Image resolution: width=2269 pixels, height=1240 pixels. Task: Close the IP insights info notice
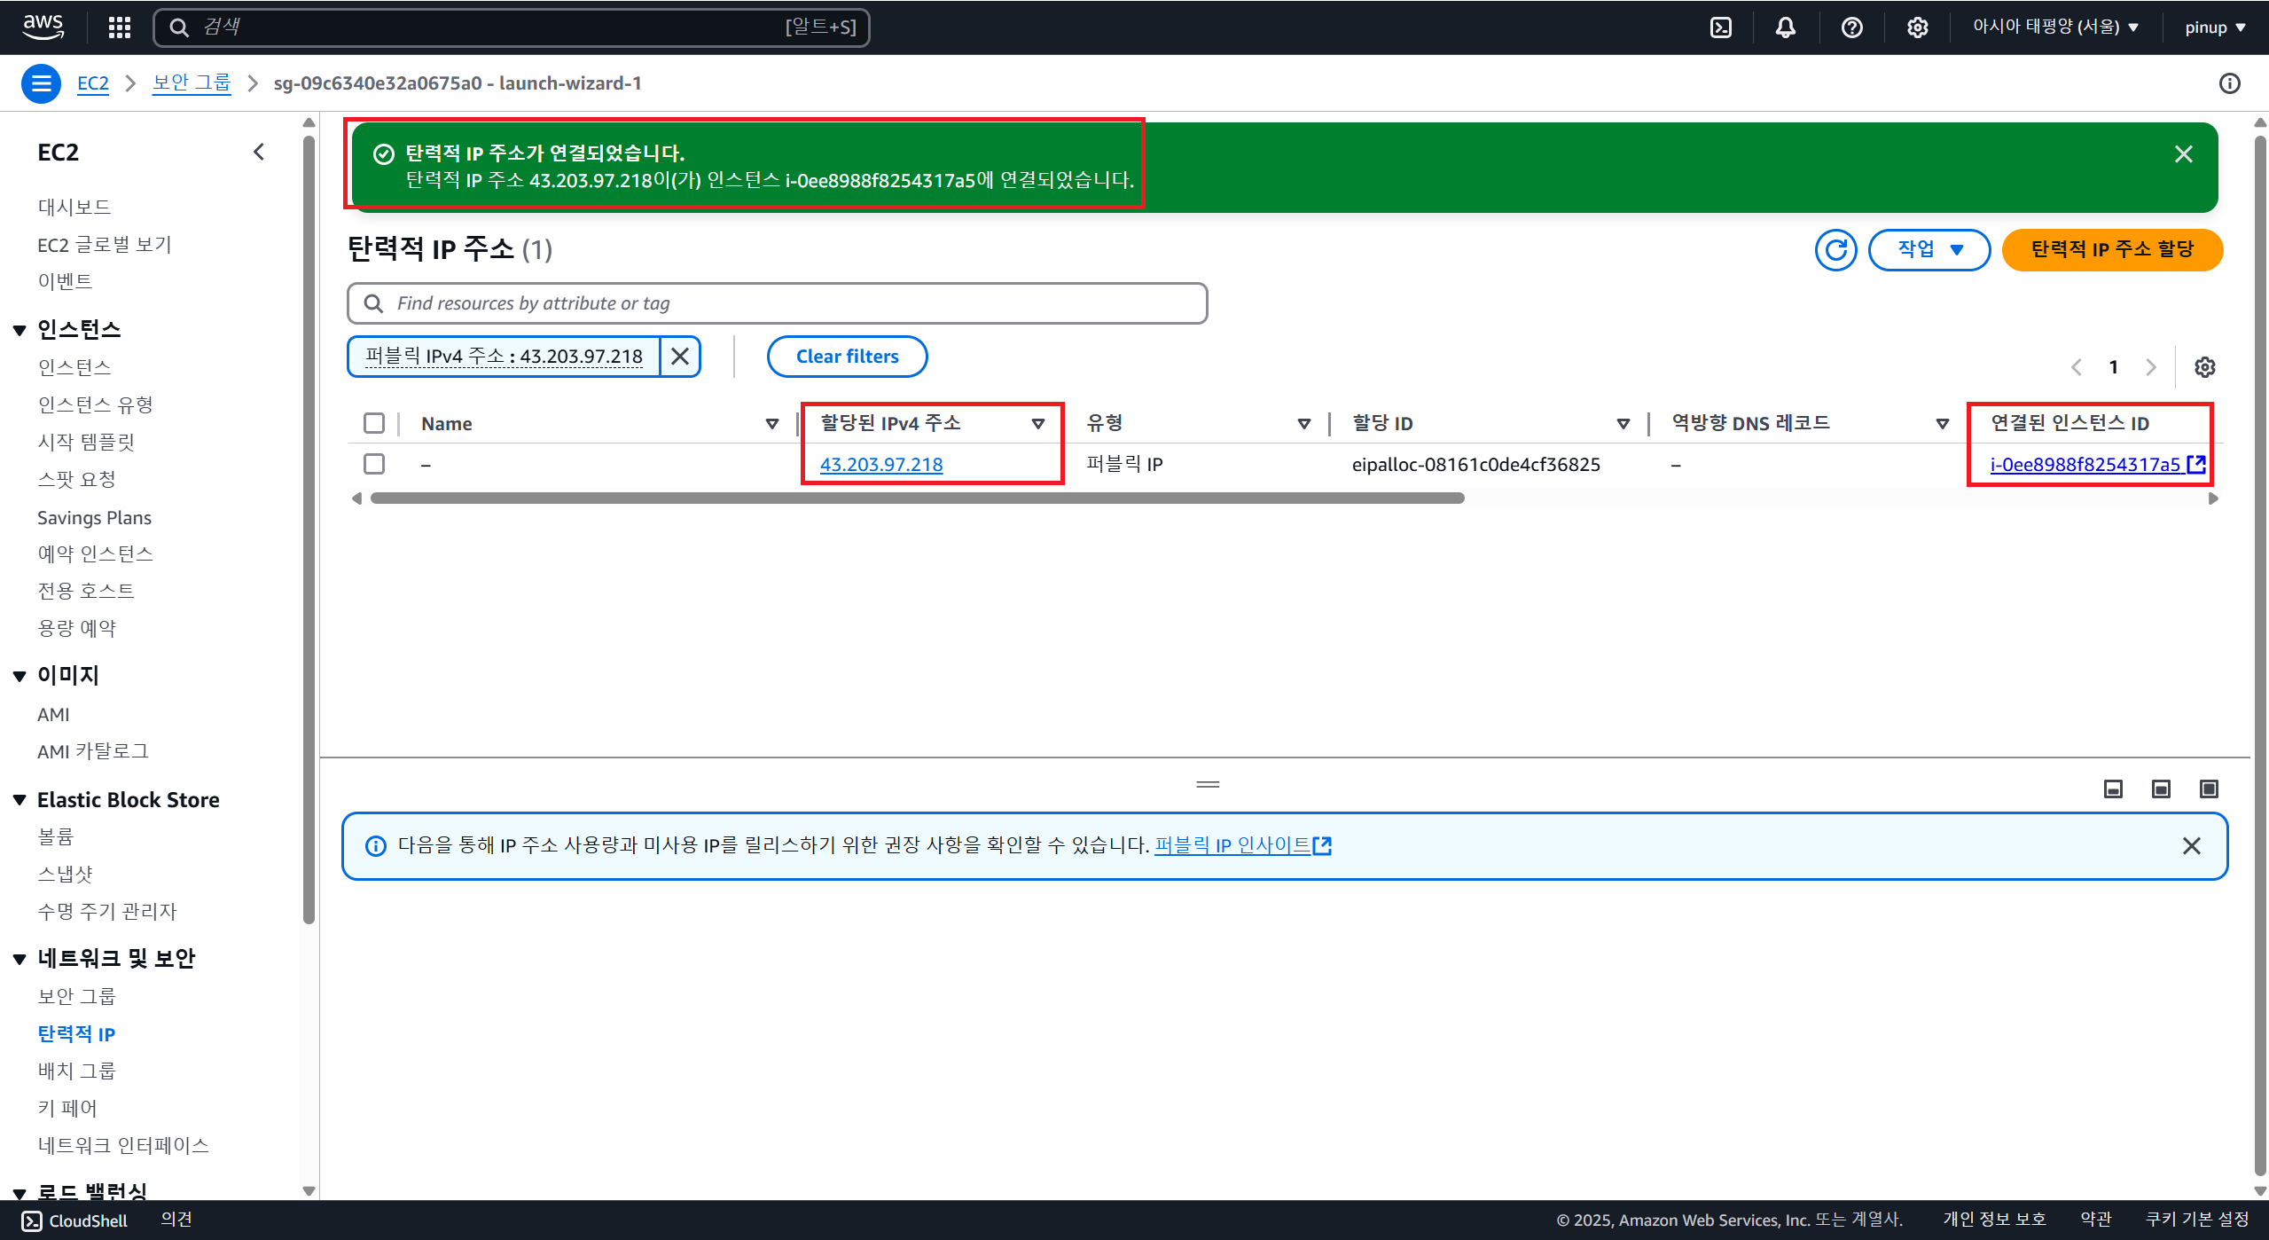pos(2192,846)
